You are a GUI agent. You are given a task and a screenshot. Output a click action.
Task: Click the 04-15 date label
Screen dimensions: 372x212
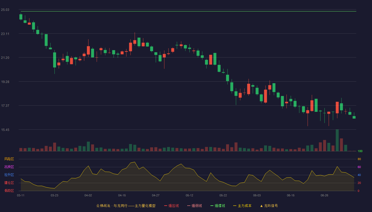[122, 195]
